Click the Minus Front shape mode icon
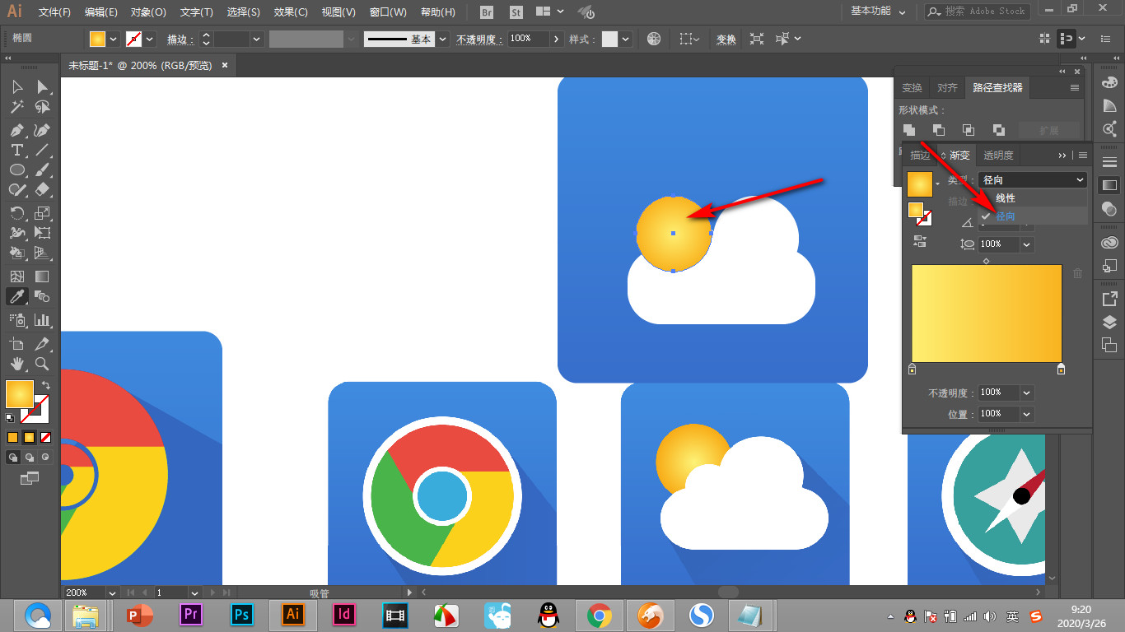 pyautogui.click(x=939, y=130)
